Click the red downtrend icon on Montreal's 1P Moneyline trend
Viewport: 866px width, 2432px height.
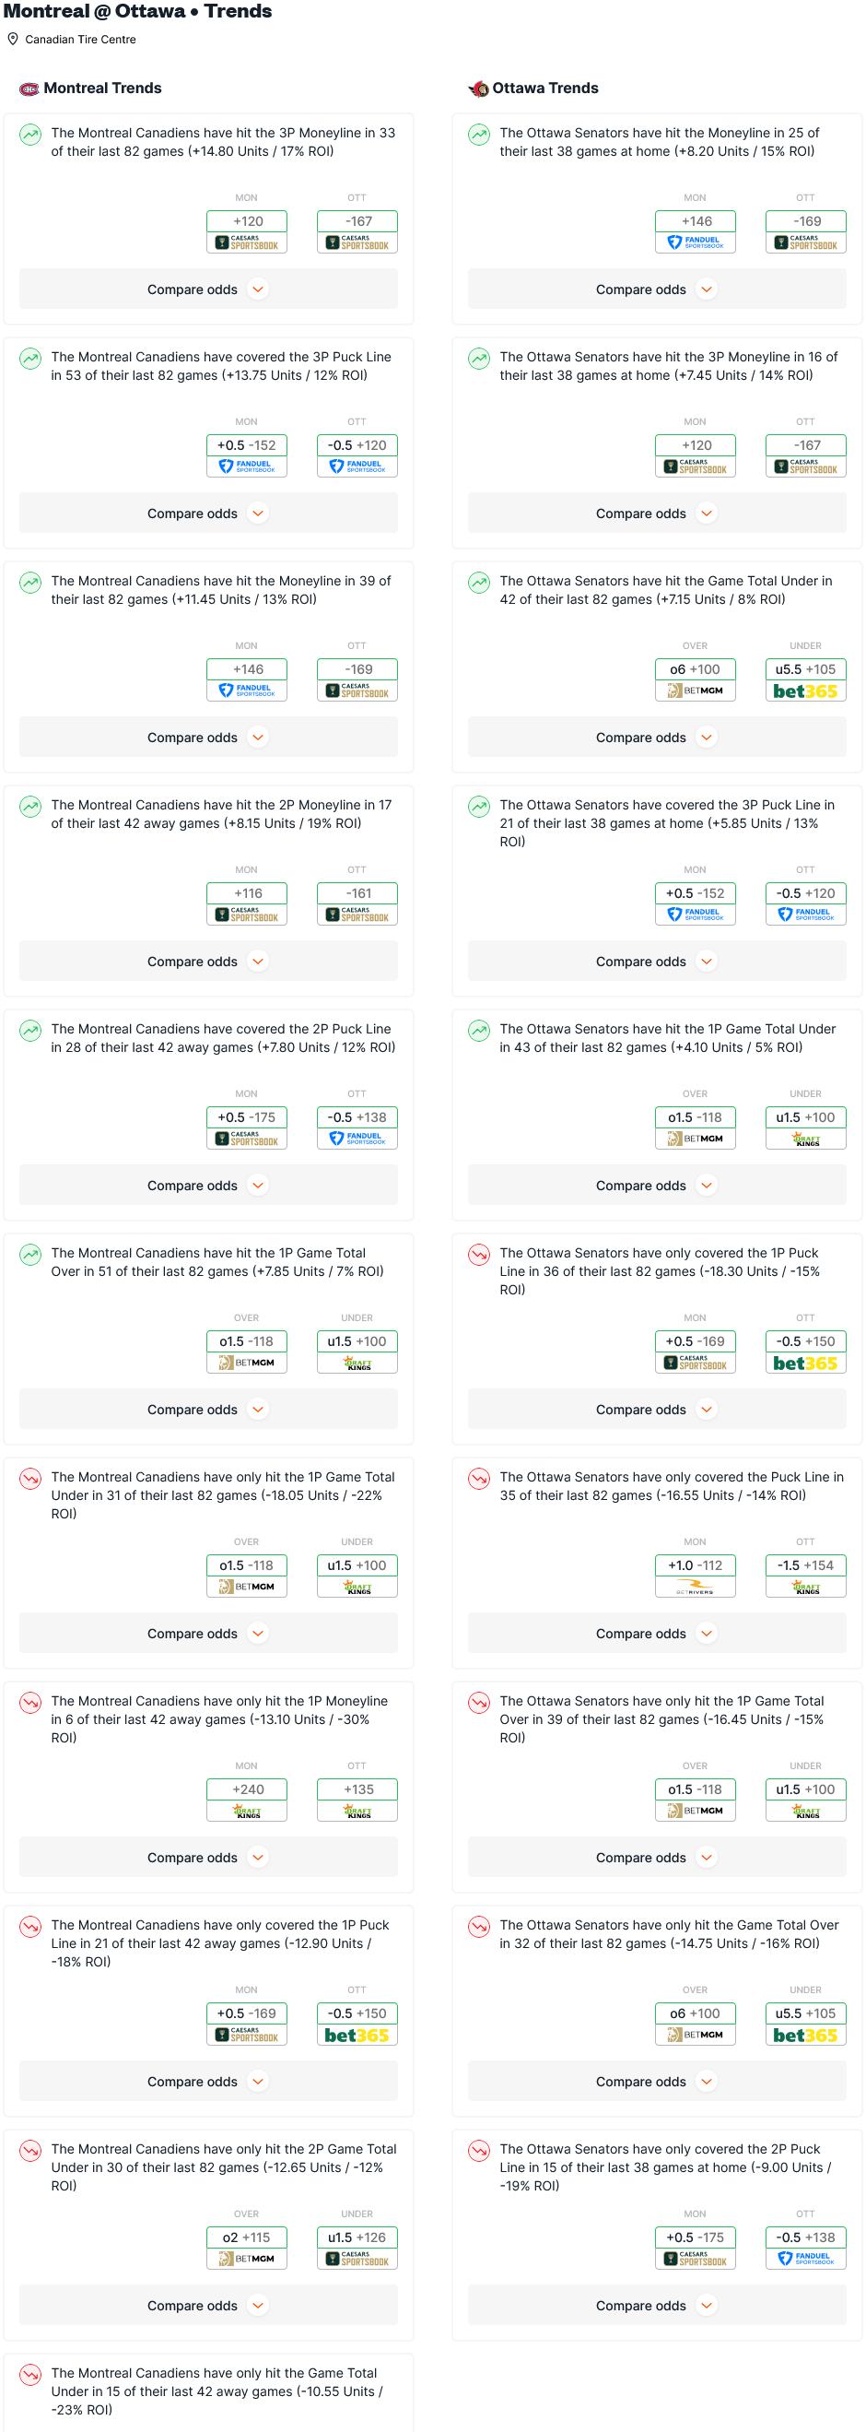[x=31, y=1702]
